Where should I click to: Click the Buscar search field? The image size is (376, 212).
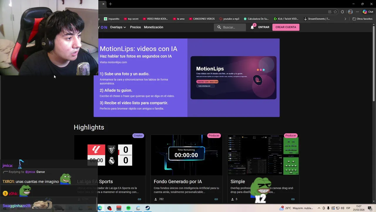230,27
